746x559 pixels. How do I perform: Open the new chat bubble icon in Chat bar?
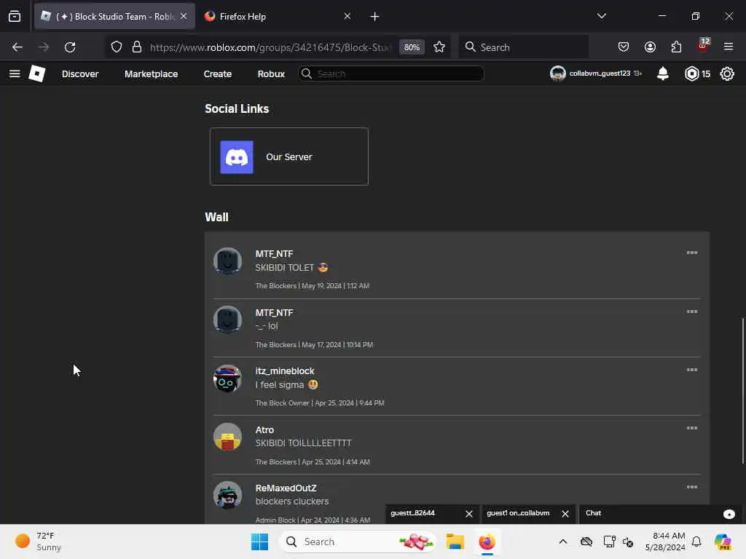[x=729, y=514]
